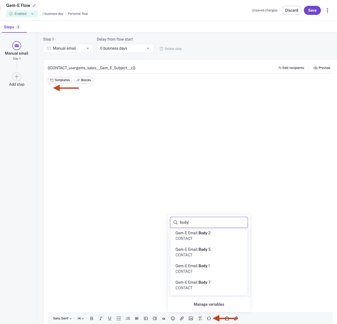Select Gem-E Email Body 5 variable

click(x=209, y=252)
